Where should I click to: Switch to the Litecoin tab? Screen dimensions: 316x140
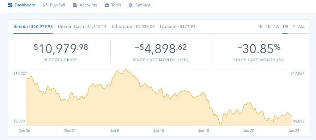pyautogui.click(x=177, y=27)
